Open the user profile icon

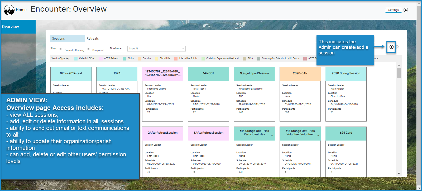[x=406, y=10]
